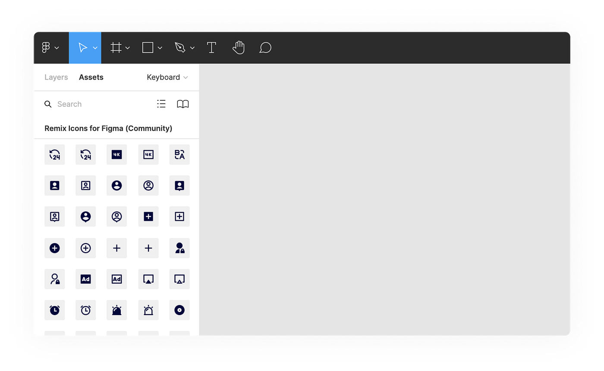This screenshot has width=604, height=371.
Task: Pick the outlined alarm clock icon
Action: (86, 310)
